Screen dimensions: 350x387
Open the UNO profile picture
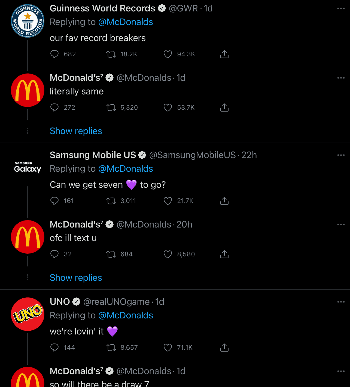click(x=28, y=314)
